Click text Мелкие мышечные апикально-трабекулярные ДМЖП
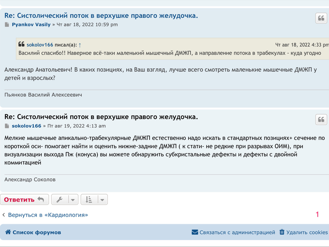This screenshot has height=247, width=329. (x=77, y=138)
